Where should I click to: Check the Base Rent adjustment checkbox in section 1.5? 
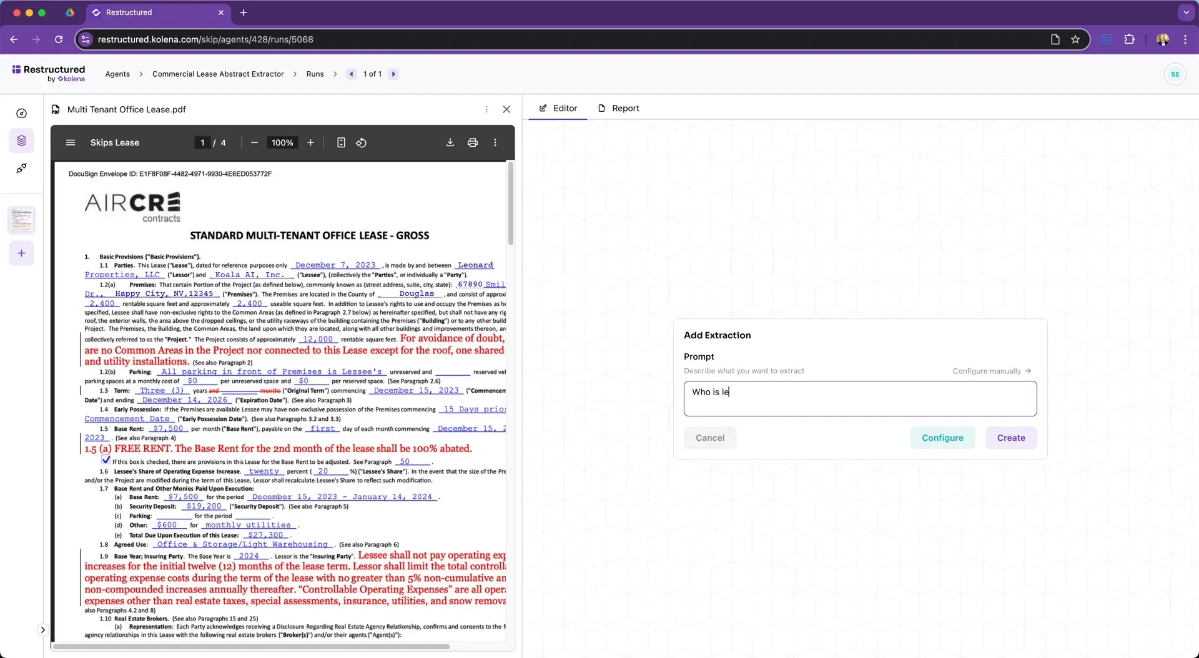pos(106,461)
